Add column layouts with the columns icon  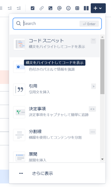(86, 8)
